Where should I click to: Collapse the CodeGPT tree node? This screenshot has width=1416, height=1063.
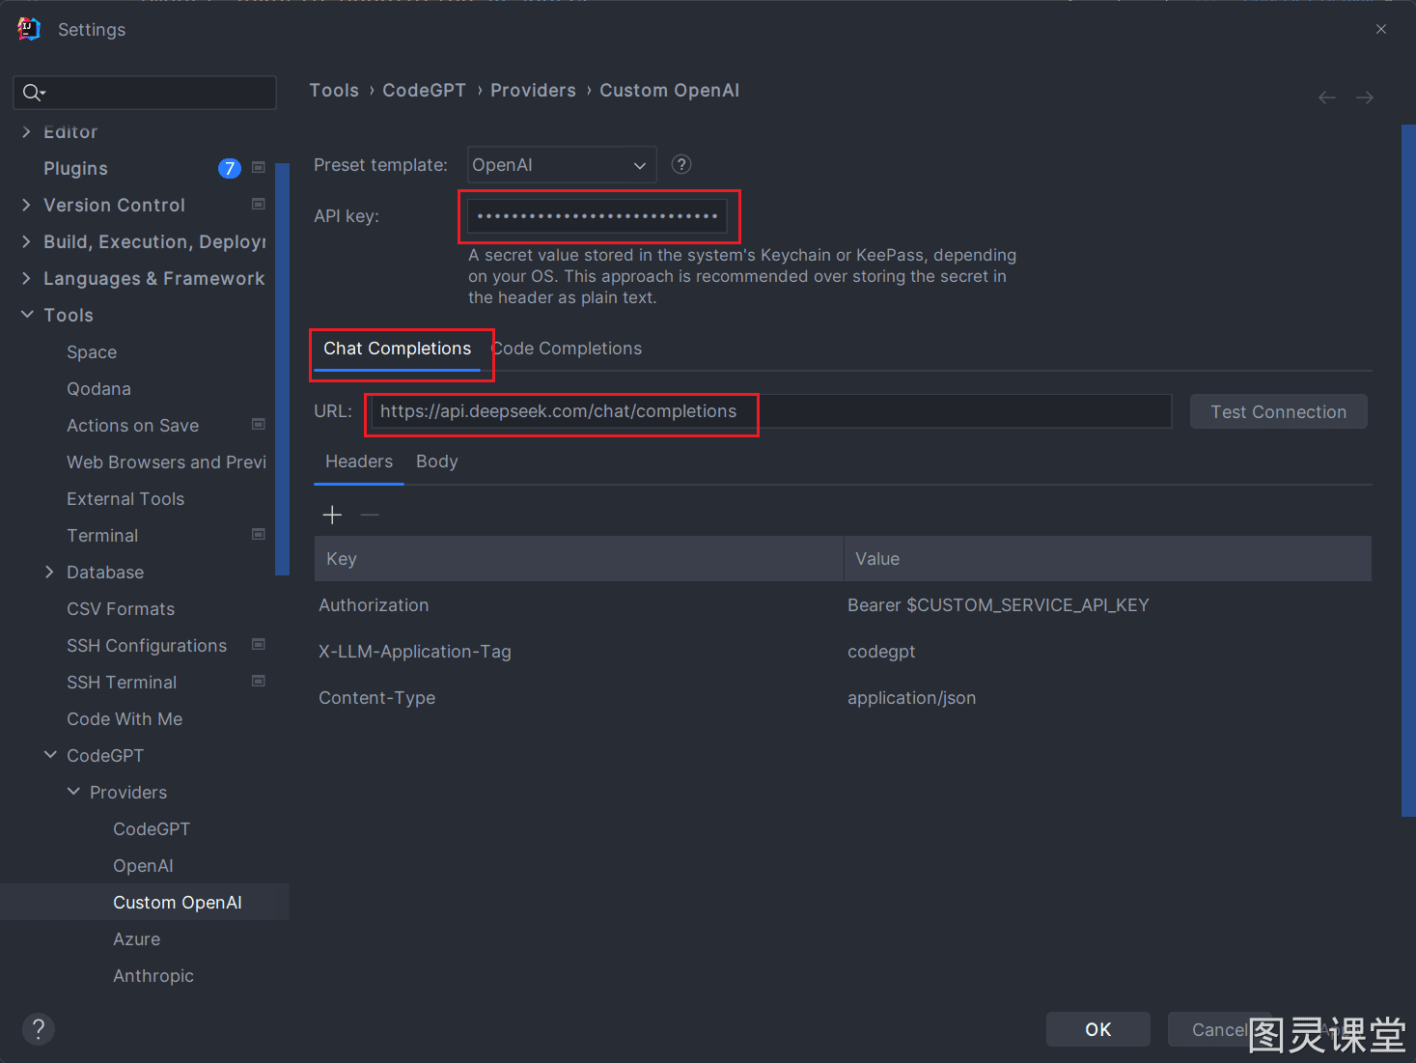coord(49,755)
